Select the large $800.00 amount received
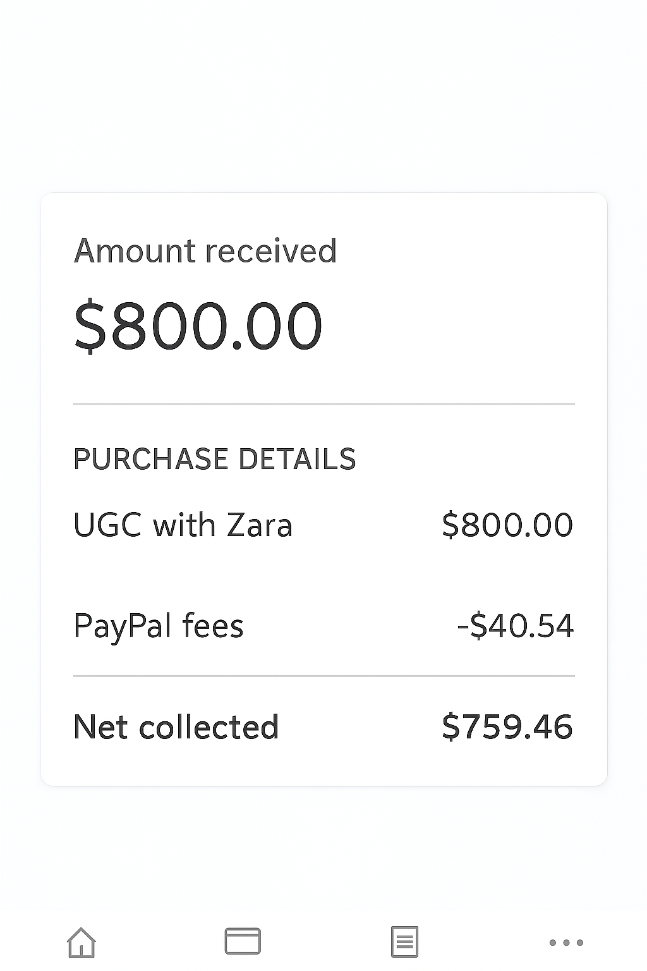This screenshot has width=647, height=971. (198, 326)
